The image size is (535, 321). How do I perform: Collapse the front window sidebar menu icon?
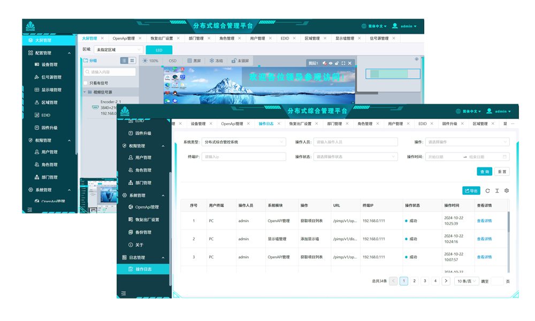[x=124, y=293]
